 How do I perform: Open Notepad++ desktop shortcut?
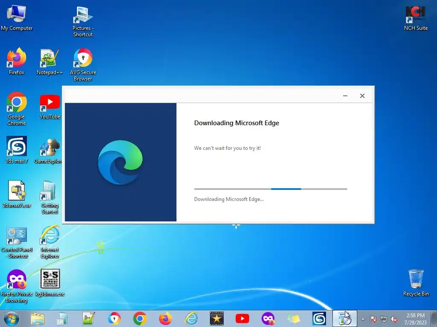click(x=50, y=61)
